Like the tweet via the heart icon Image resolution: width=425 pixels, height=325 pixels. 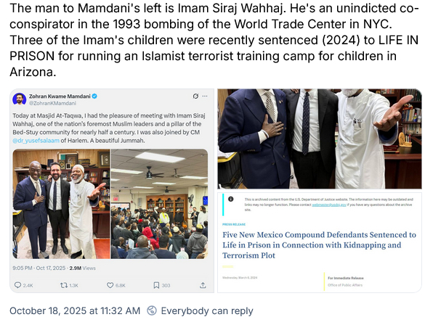pos(110,285)
